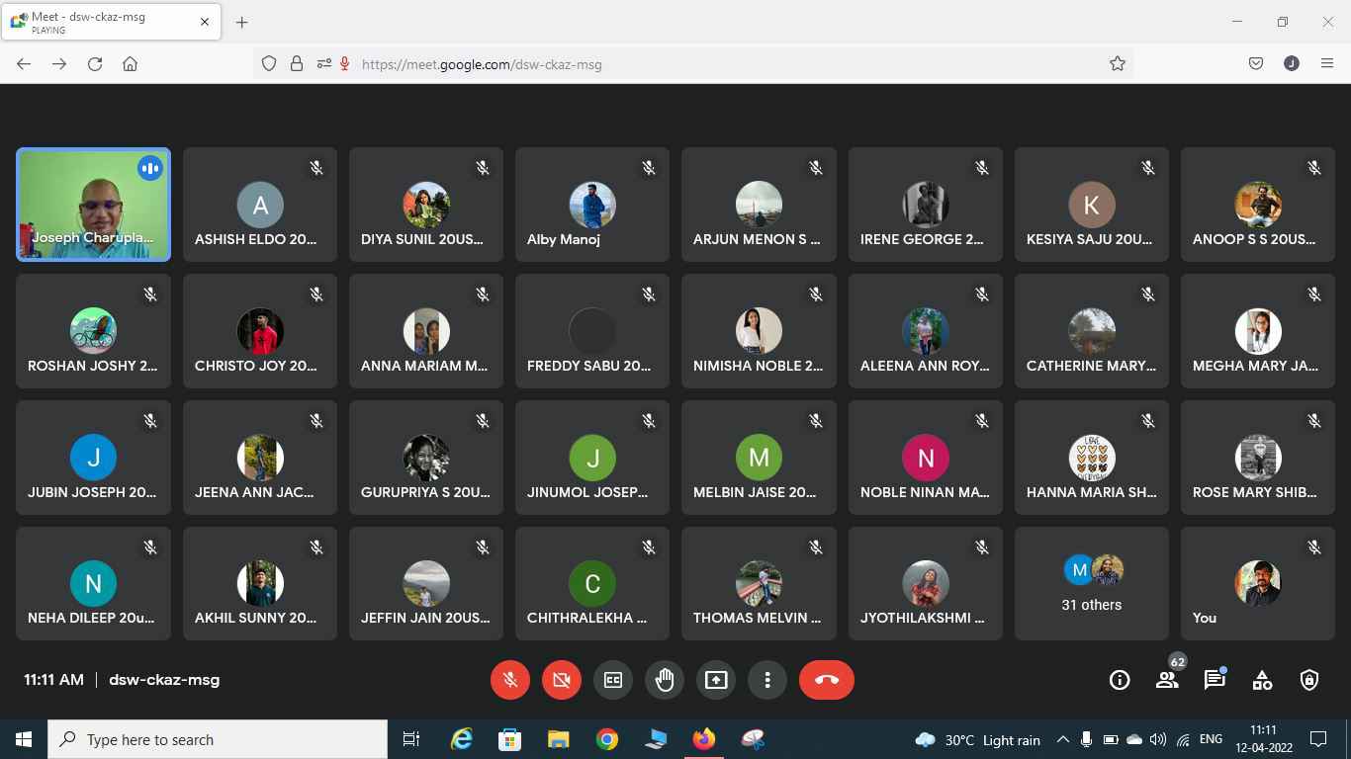Click muted mic icon on ARJUN MENON tile
This screenshot has width=1351, height=759.
[x=816, y=168]
